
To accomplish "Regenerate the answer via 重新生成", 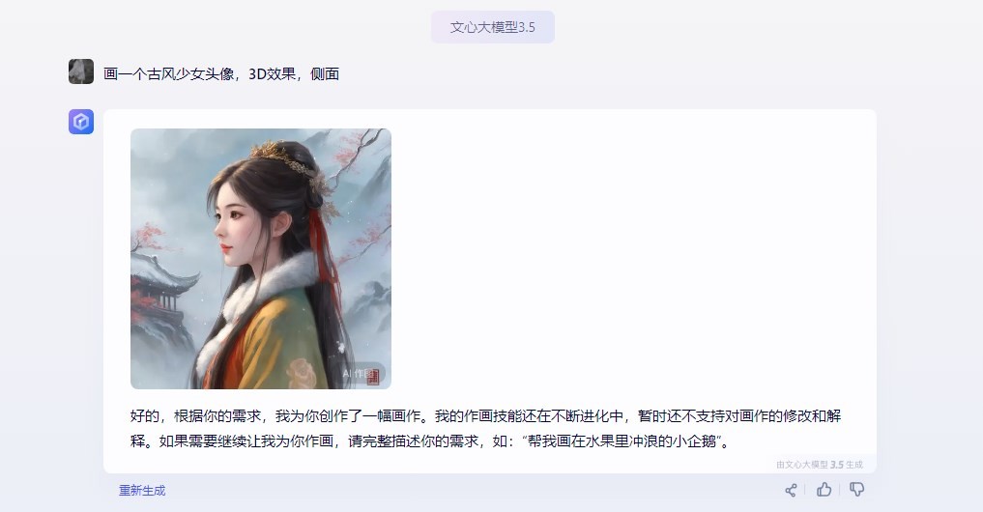I will [x=142, y=490].
